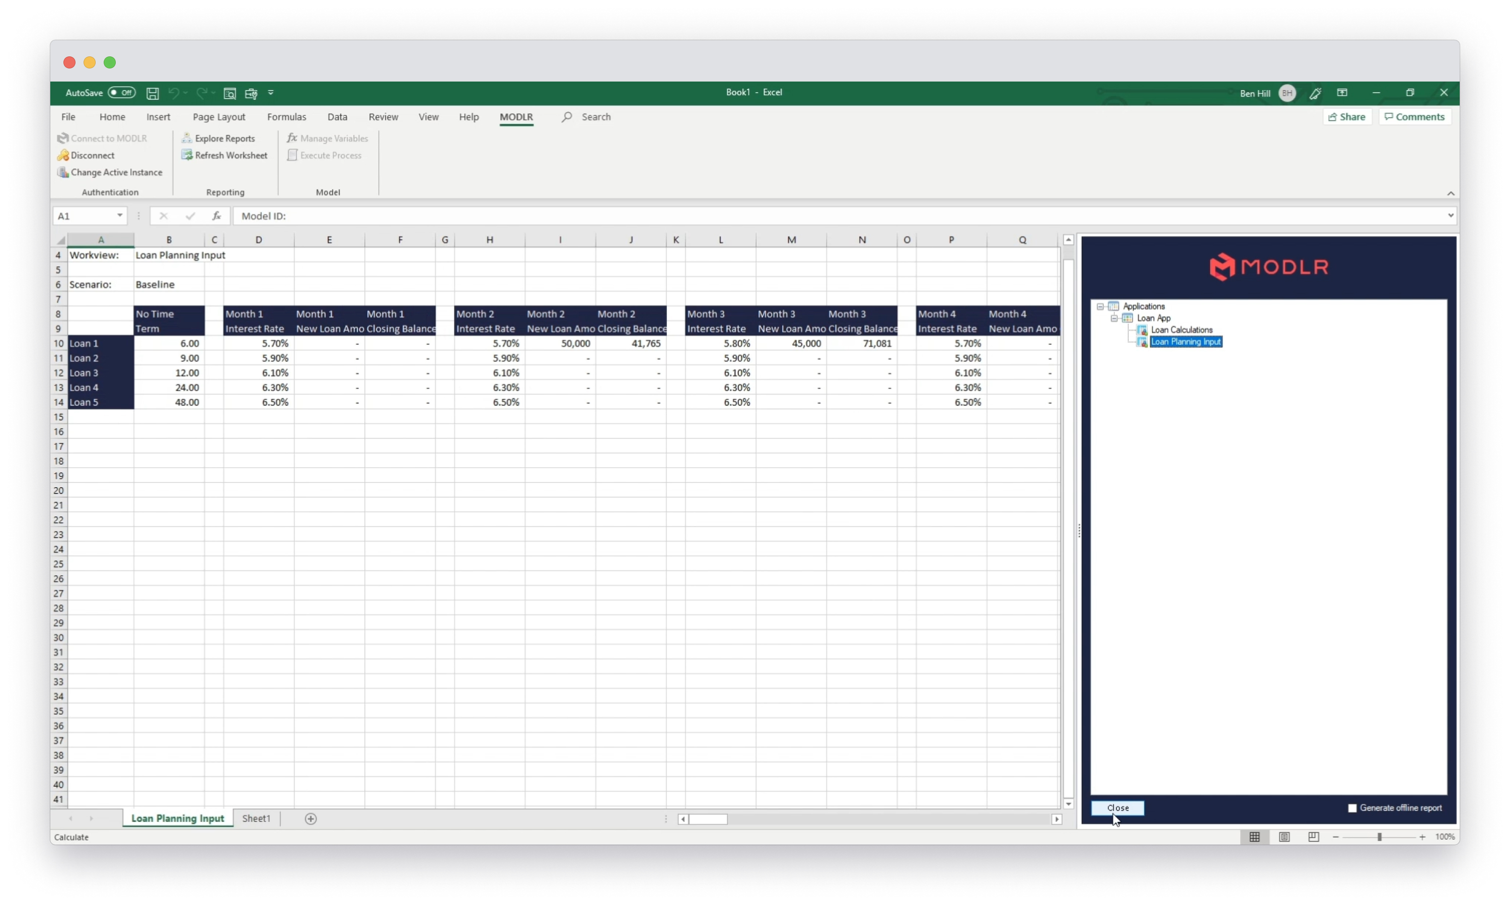Click the pen drawing mode icon in the title bar

click(x=1315, y=93)
